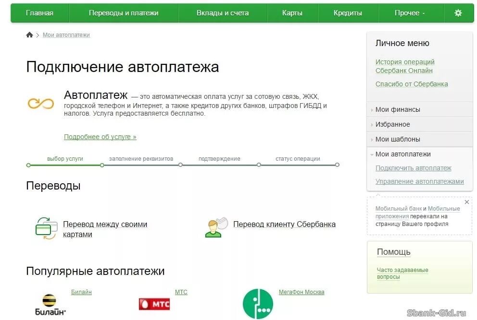Expand Избранное section
The image size is (477, 320).
click(x=420, y=124)
